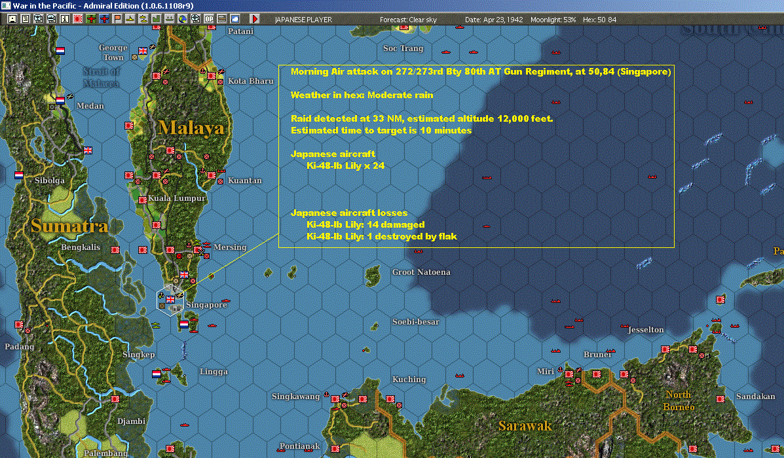The height and width of the screenshot is (458, 784).
Task: Click the Groot Natoena island label
Action: click(421, 272)
